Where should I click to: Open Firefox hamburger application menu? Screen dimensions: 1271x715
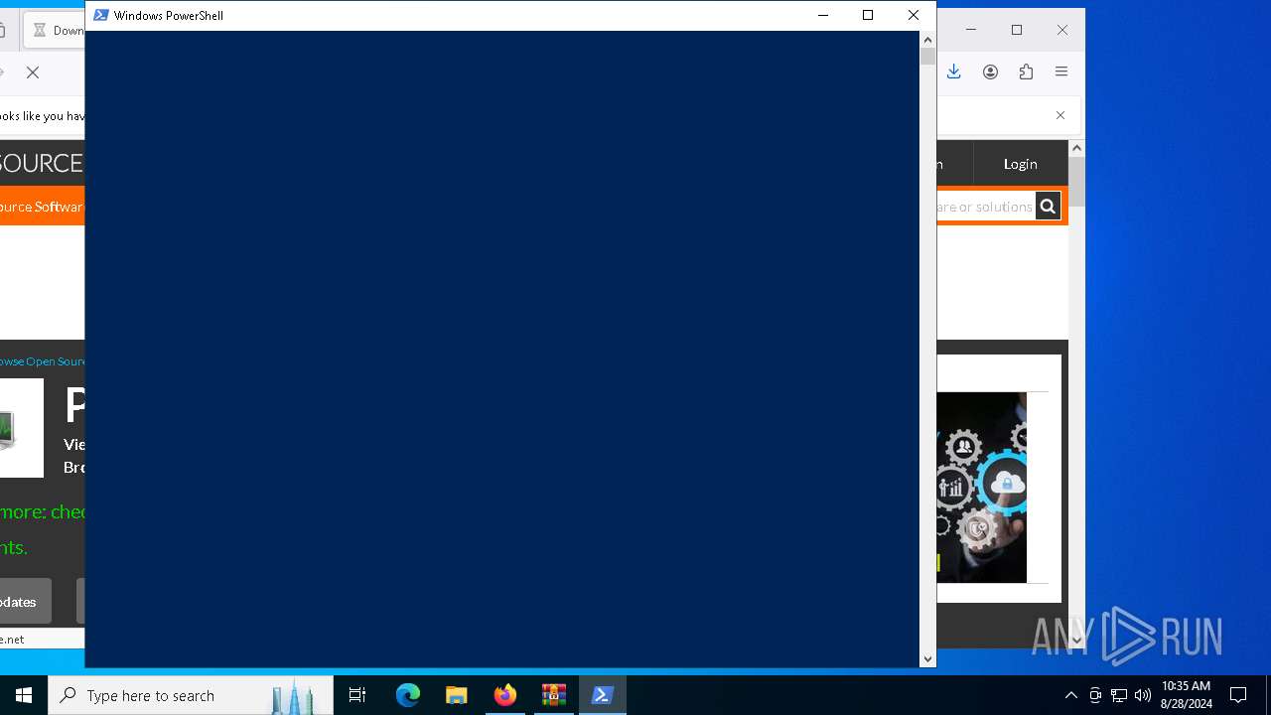(x=1061, y=71)
